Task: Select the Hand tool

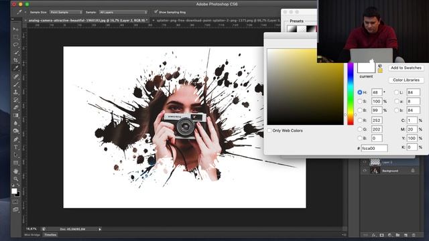Action: coord(15,171)
